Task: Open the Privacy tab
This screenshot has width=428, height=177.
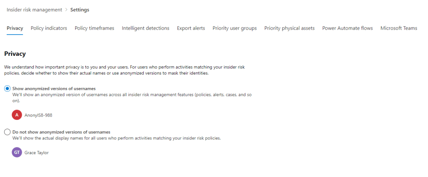Action: pos(15,28)
